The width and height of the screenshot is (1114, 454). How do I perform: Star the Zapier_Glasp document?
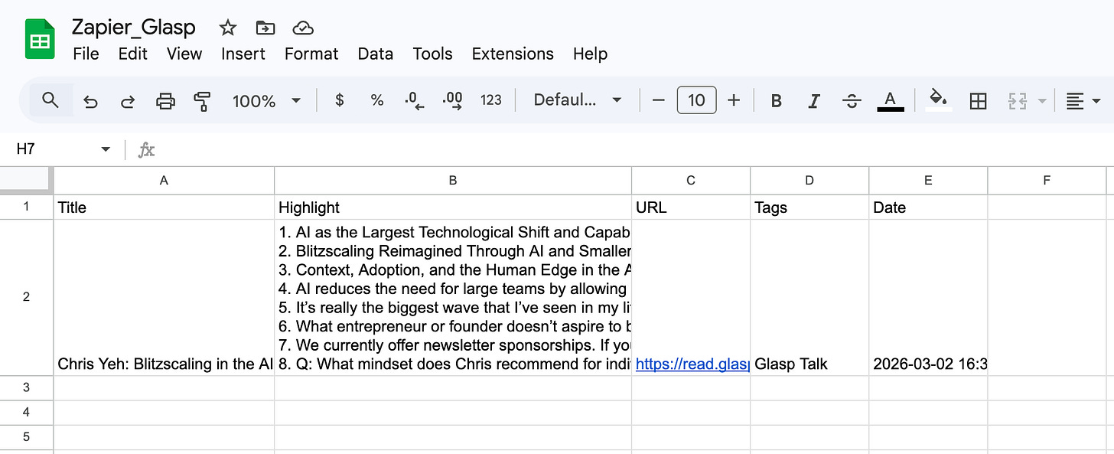228,28
